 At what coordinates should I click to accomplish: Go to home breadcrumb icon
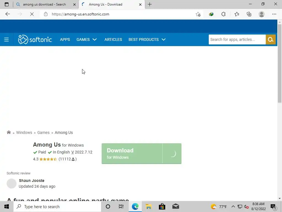coord(9,132)
